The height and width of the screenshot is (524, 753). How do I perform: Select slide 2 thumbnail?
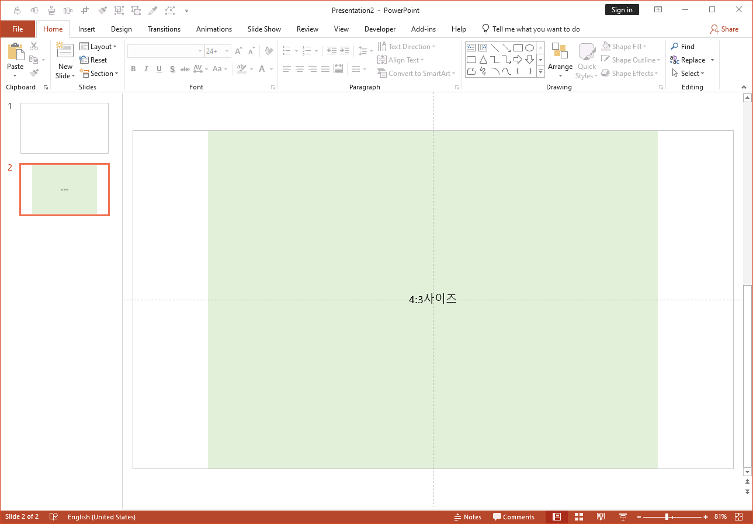pos(64,189)
